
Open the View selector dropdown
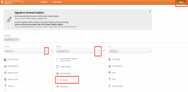pyautogui.click(x=130, y=51)
